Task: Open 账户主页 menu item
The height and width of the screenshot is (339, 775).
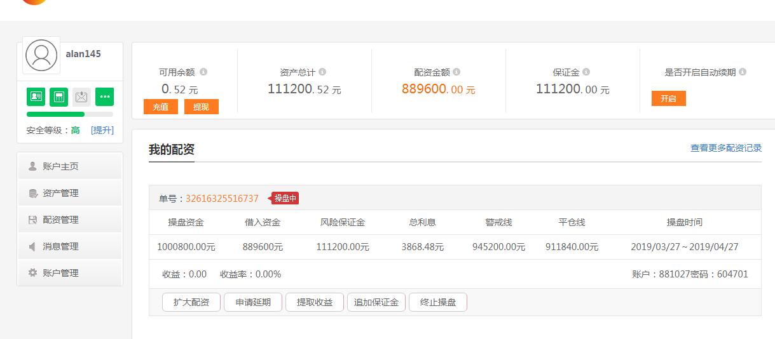Action: pos(70,166)
